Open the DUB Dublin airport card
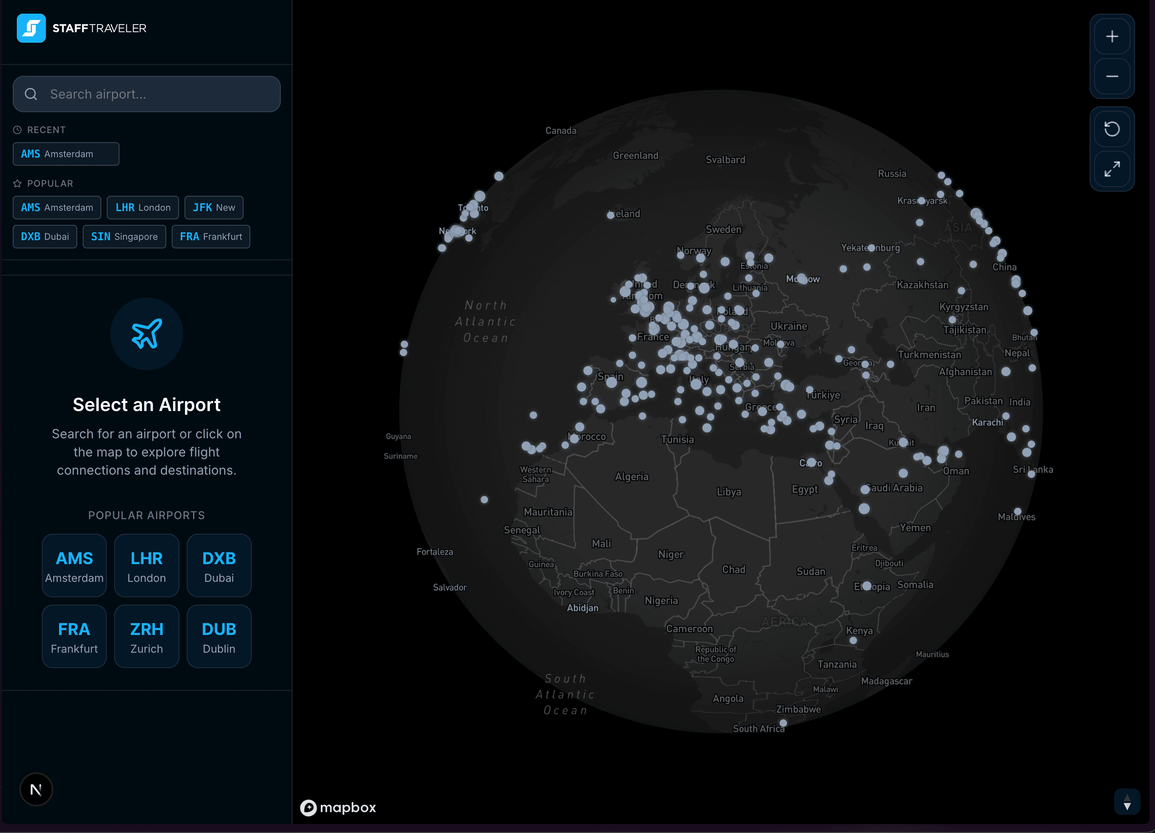Viewport: 1155px width, 833px height. tap(219, 636)
